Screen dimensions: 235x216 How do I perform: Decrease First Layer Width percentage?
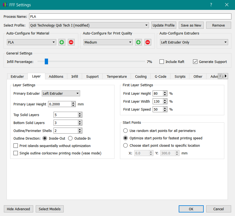point(165,103)
